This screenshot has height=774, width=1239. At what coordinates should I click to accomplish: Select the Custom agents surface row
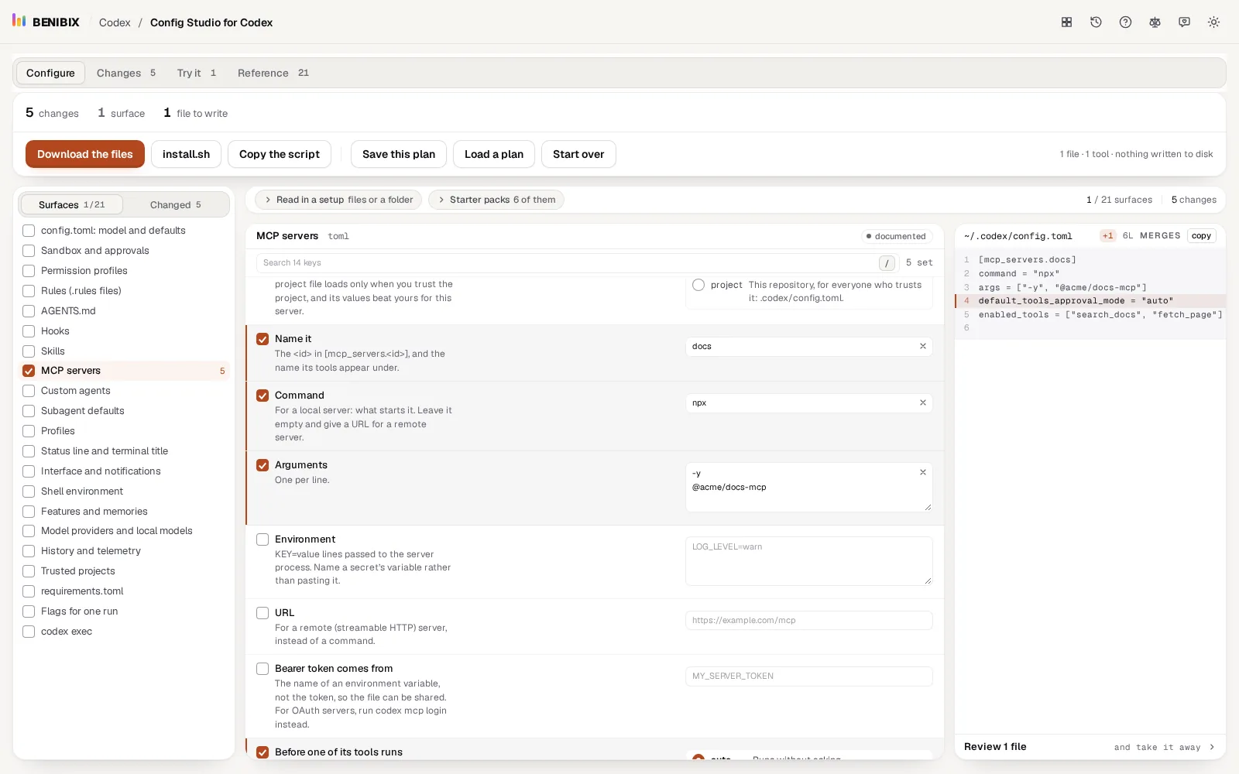(124, 391)
